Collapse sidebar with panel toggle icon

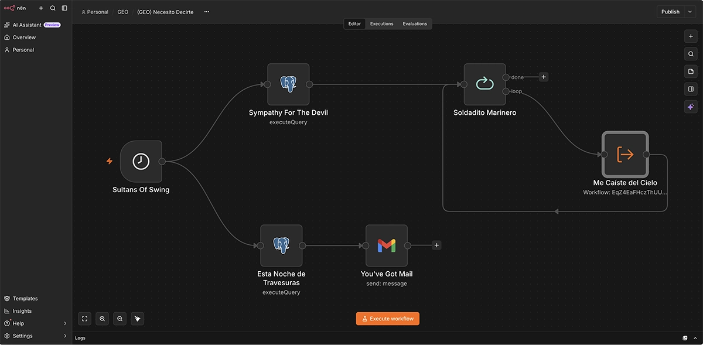[x=64, y=8]
